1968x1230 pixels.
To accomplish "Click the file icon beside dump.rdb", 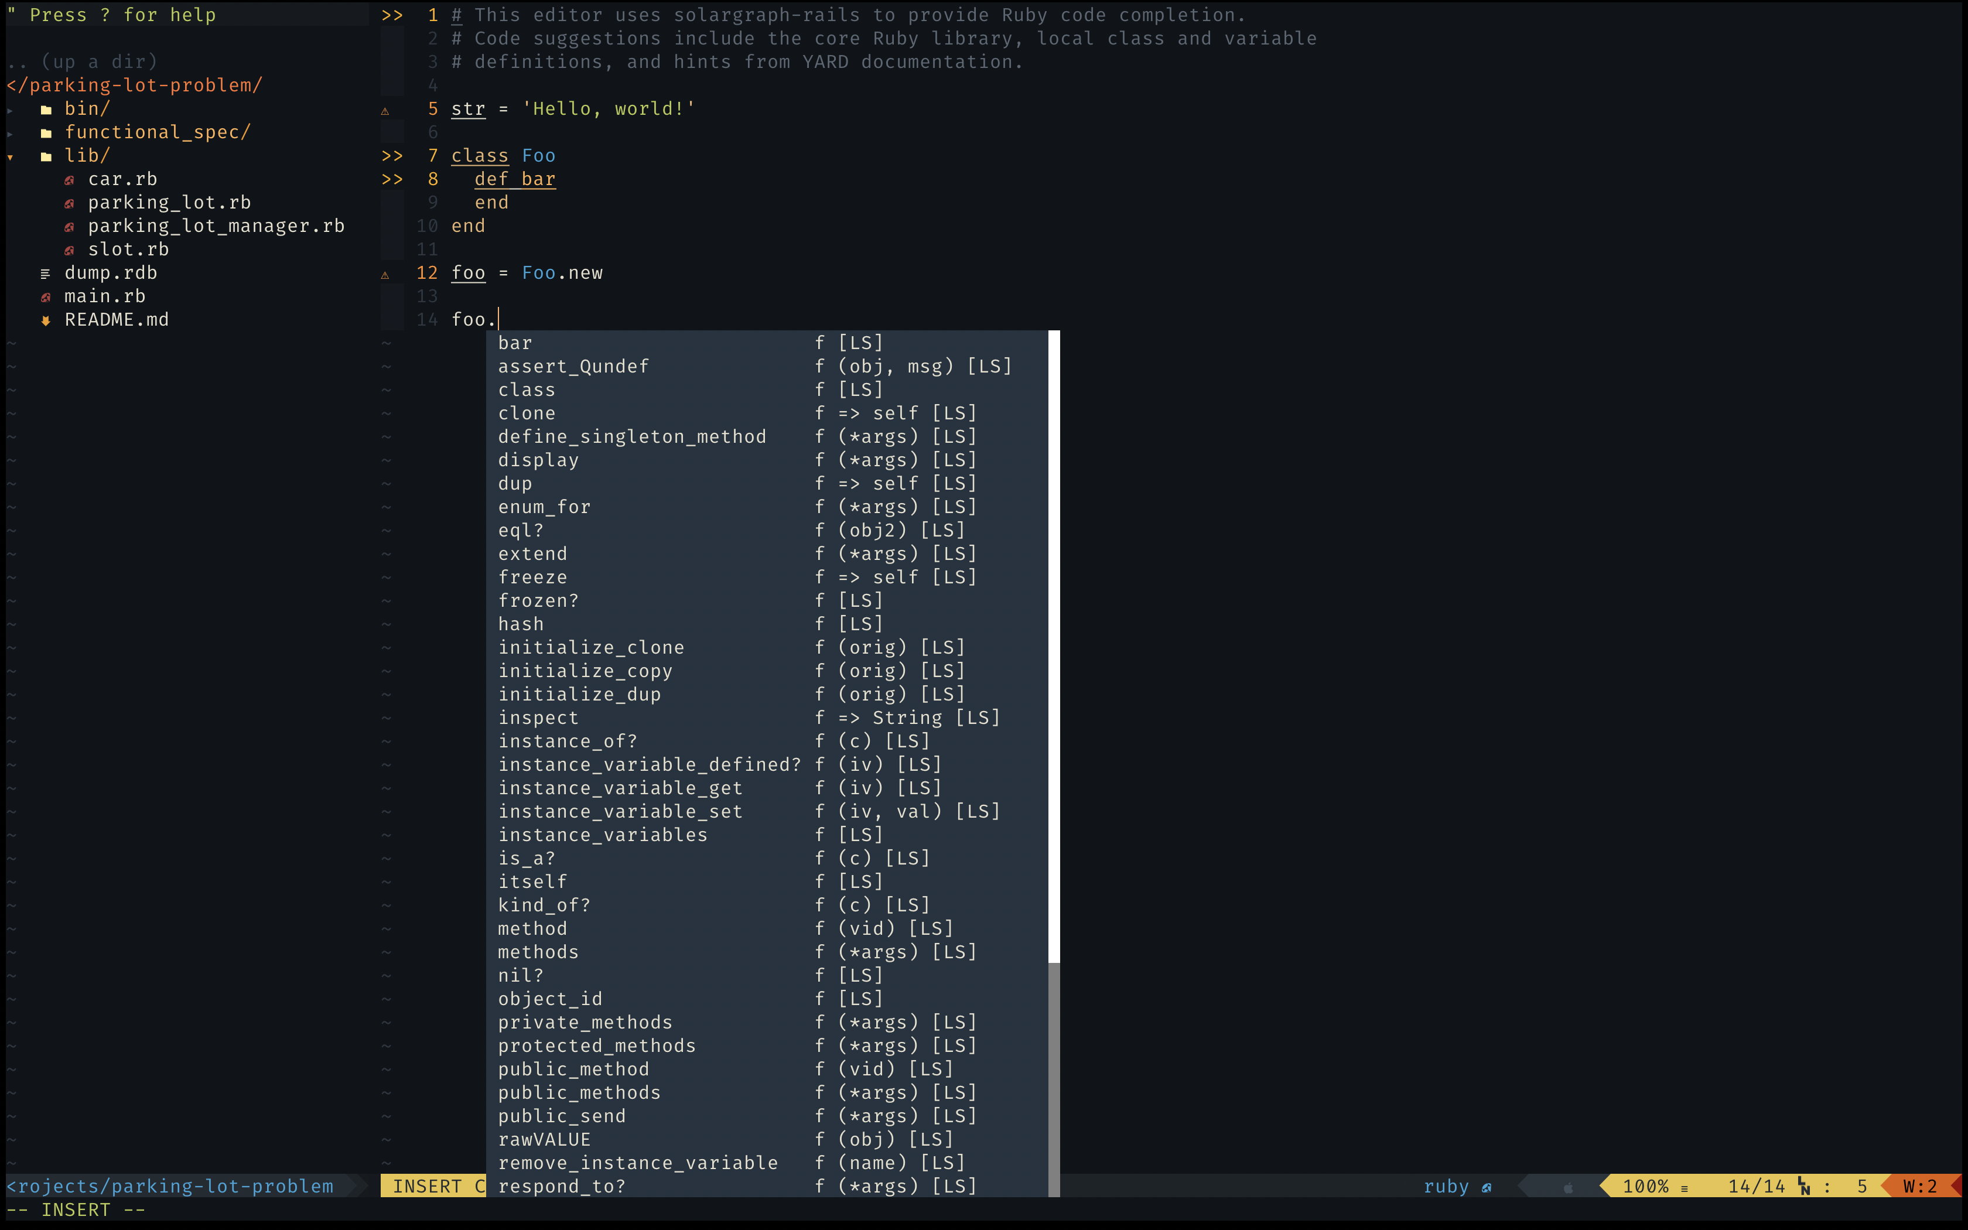I will coord(46,274).
